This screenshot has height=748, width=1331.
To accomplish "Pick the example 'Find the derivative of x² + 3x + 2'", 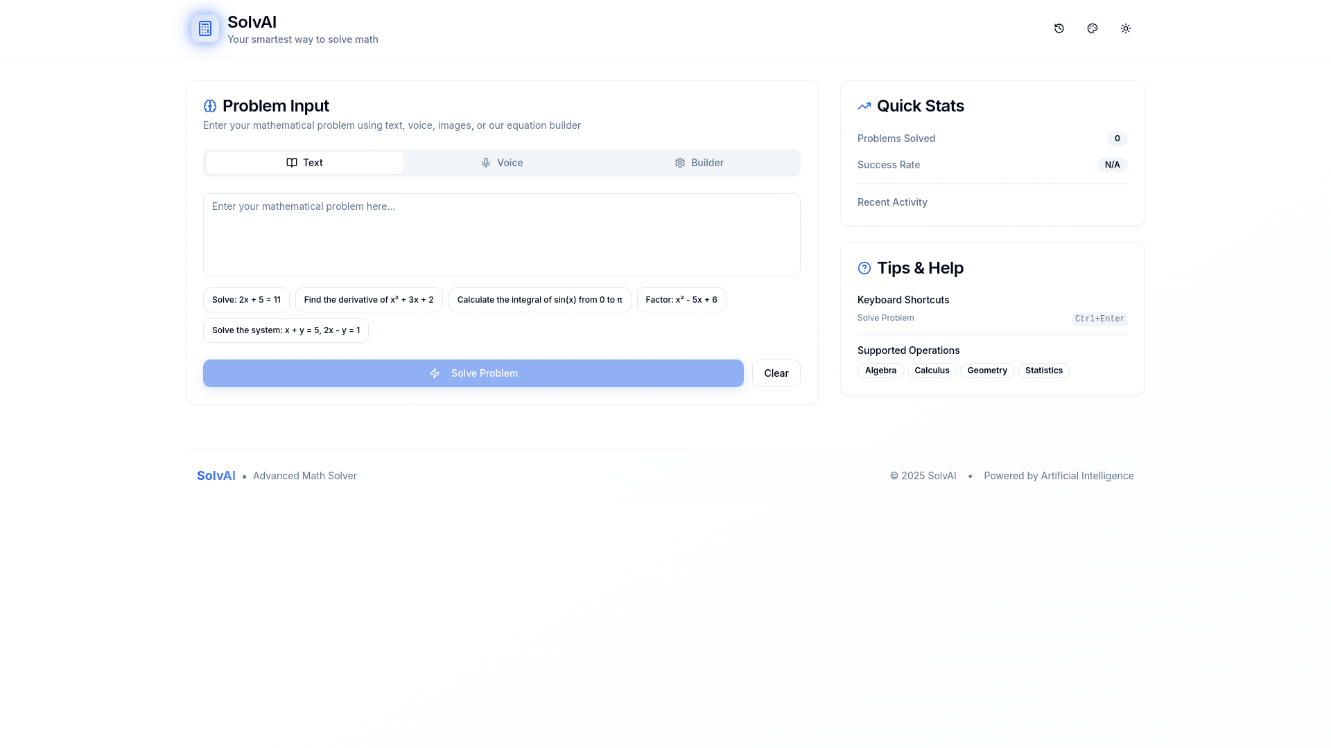I will [369, 300].
